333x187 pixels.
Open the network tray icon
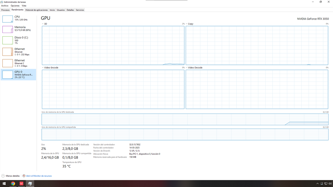tap(326, 183)
